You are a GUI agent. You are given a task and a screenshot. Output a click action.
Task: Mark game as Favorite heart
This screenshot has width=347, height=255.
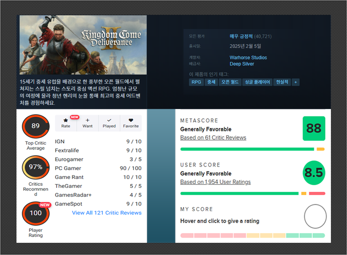(x=131, y=123)
